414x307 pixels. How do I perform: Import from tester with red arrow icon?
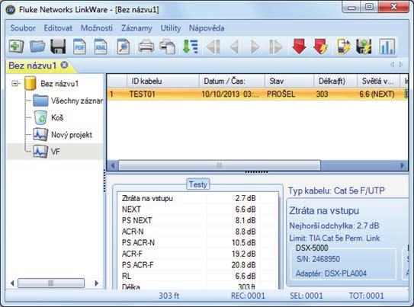[299, 46]
